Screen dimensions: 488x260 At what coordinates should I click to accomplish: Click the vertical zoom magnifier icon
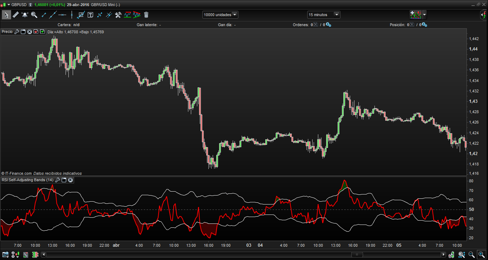[x=462, y=255]
